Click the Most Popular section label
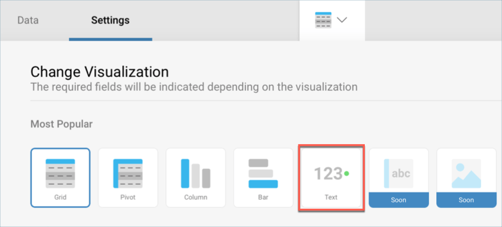 pyautogui.click(x=61, y=124)
